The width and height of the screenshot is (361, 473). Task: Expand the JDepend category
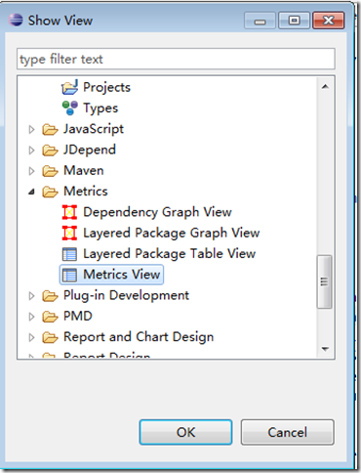tap(31, 150)
